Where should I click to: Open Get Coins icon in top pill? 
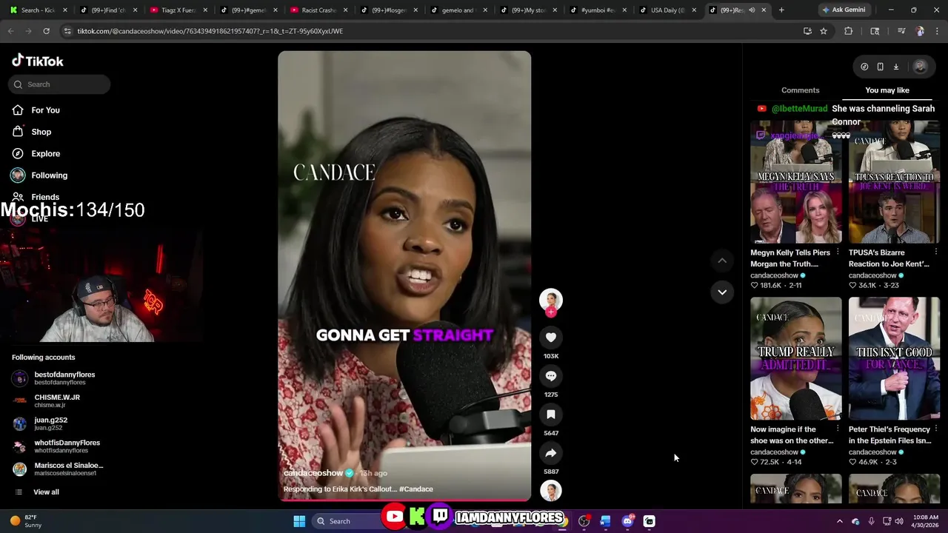(x=864, y=67)
